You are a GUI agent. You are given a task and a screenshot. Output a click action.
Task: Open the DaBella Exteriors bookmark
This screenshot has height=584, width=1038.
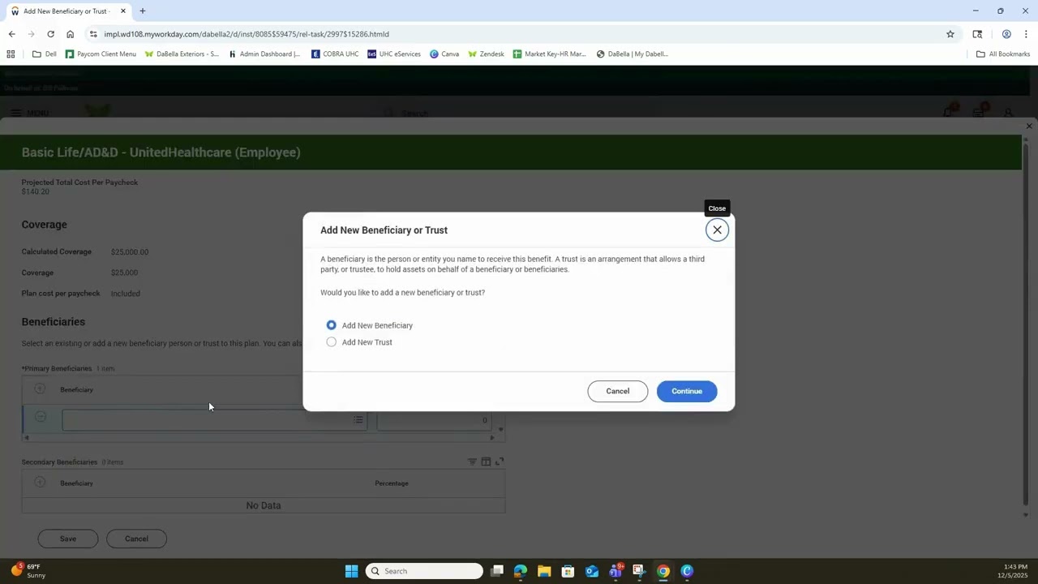[x=182, y=54]
